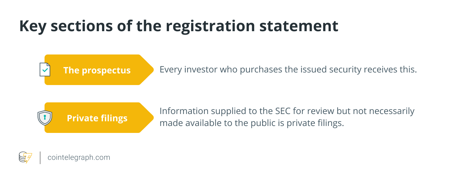458x183 pixels.
Task: Open the cointelegraph.com link
Action: pos(79,157)
